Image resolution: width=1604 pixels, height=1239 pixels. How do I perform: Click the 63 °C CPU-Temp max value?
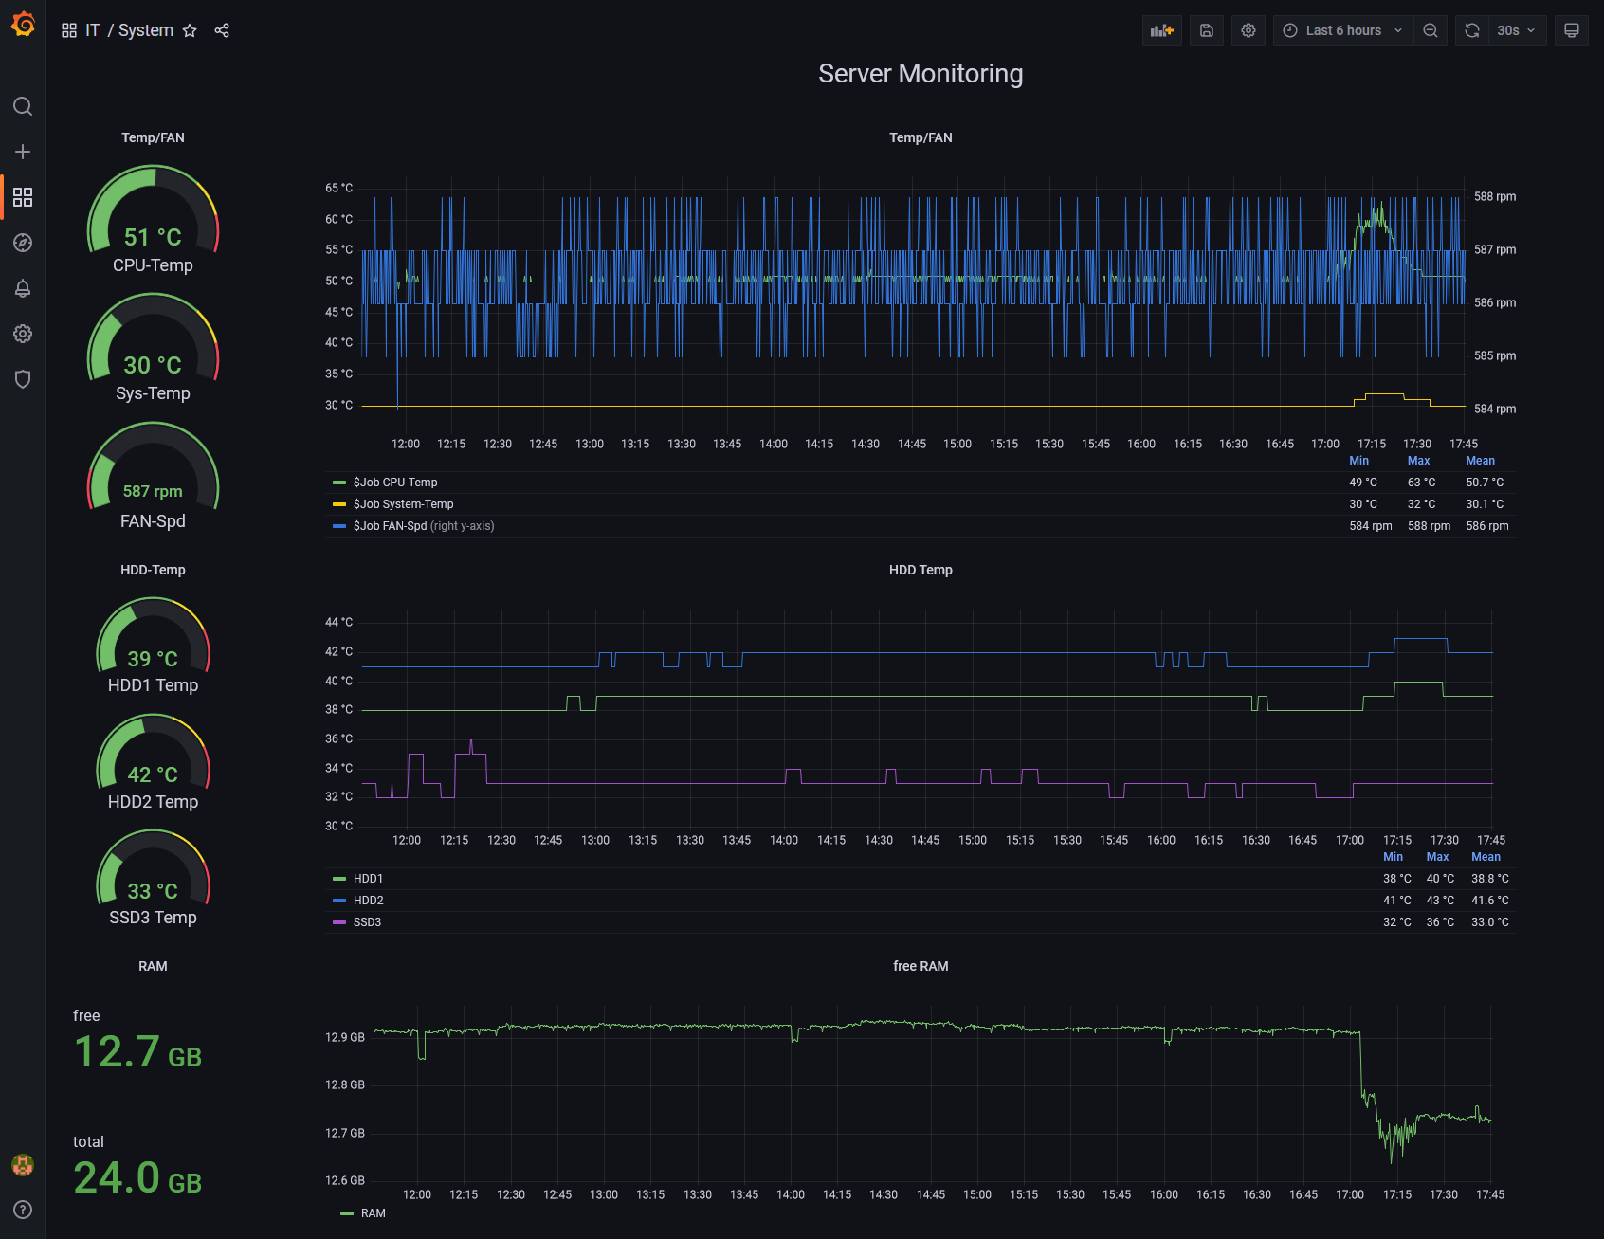[x=1421, y=483]
